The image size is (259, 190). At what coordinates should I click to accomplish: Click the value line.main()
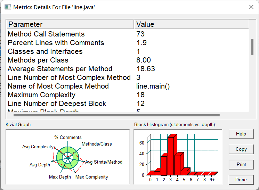pos(153,86)
